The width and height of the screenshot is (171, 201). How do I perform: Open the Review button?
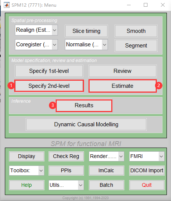pos(122,71)
